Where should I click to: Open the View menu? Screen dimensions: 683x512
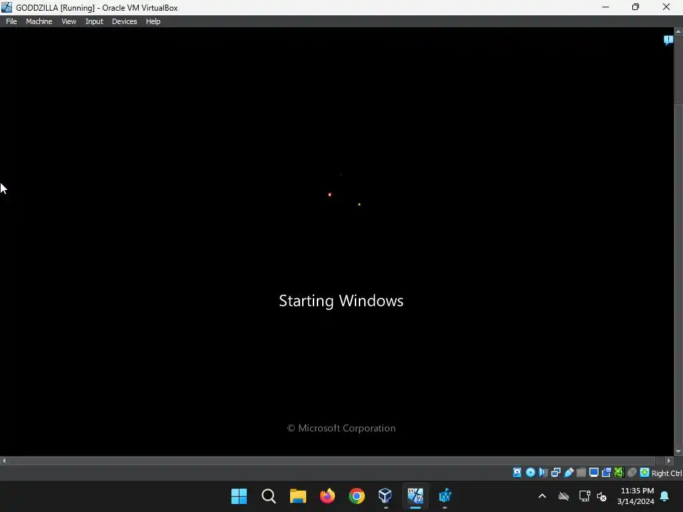point(69,21)
